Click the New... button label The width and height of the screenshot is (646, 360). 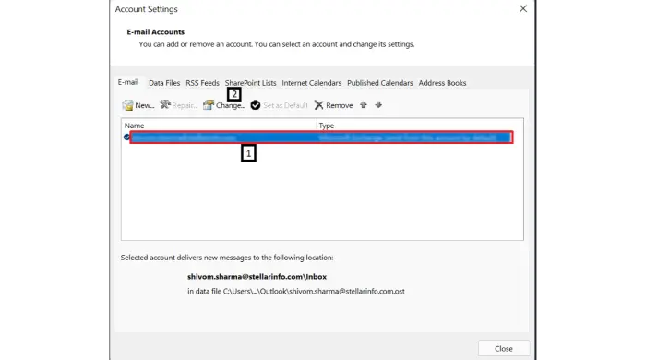(145, 105)
